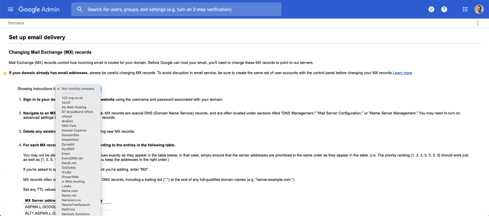
Task: Choose Lxlabs from the list
Action: pos(67,186)
